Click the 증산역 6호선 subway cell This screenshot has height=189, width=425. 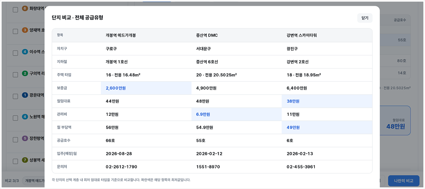(x=207, y=62)
